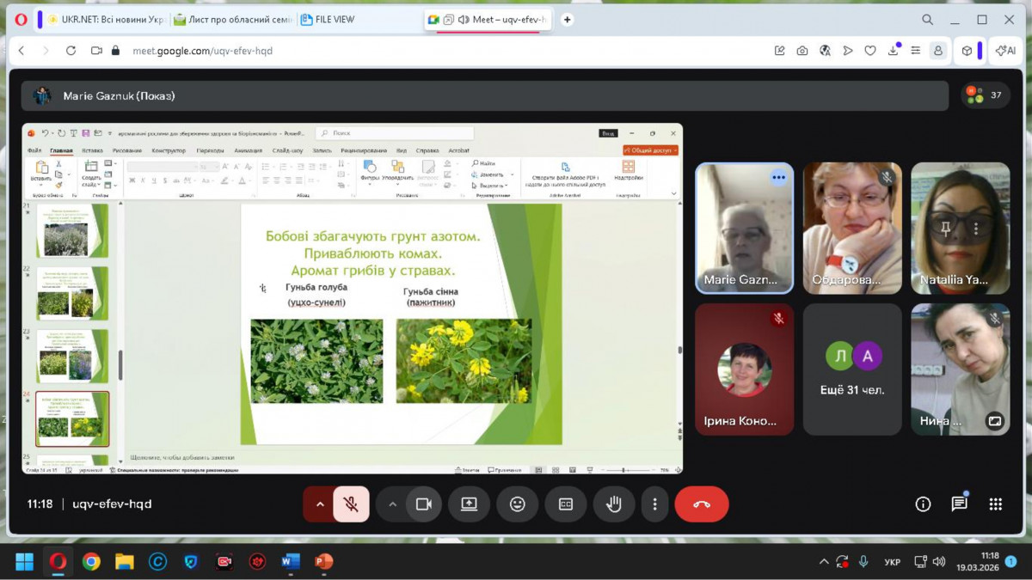Turn off the camera
Image resolution: width=1032 pixels, height=580 pixels.
coord(423,504)
